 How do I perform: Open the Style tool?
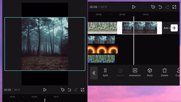pos(150,73)
